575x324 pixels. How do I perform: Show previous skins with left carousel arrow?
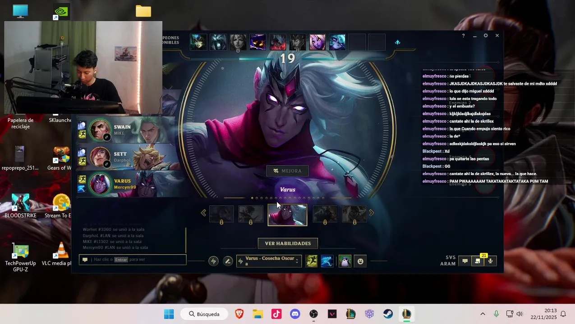point(203,213)
